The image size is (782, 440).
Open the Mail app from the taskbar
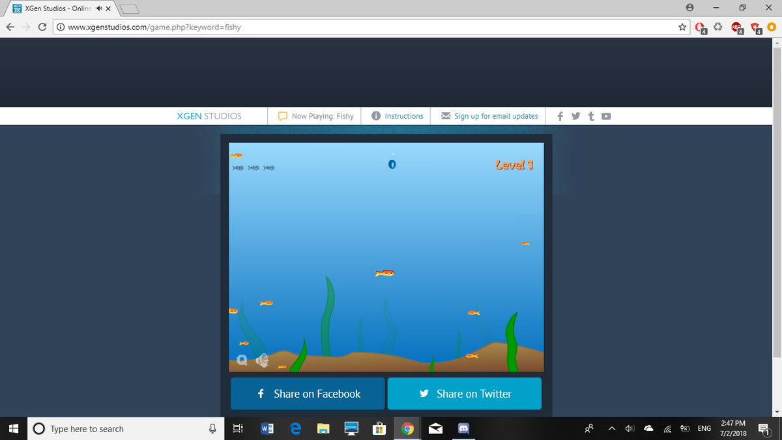436,428
